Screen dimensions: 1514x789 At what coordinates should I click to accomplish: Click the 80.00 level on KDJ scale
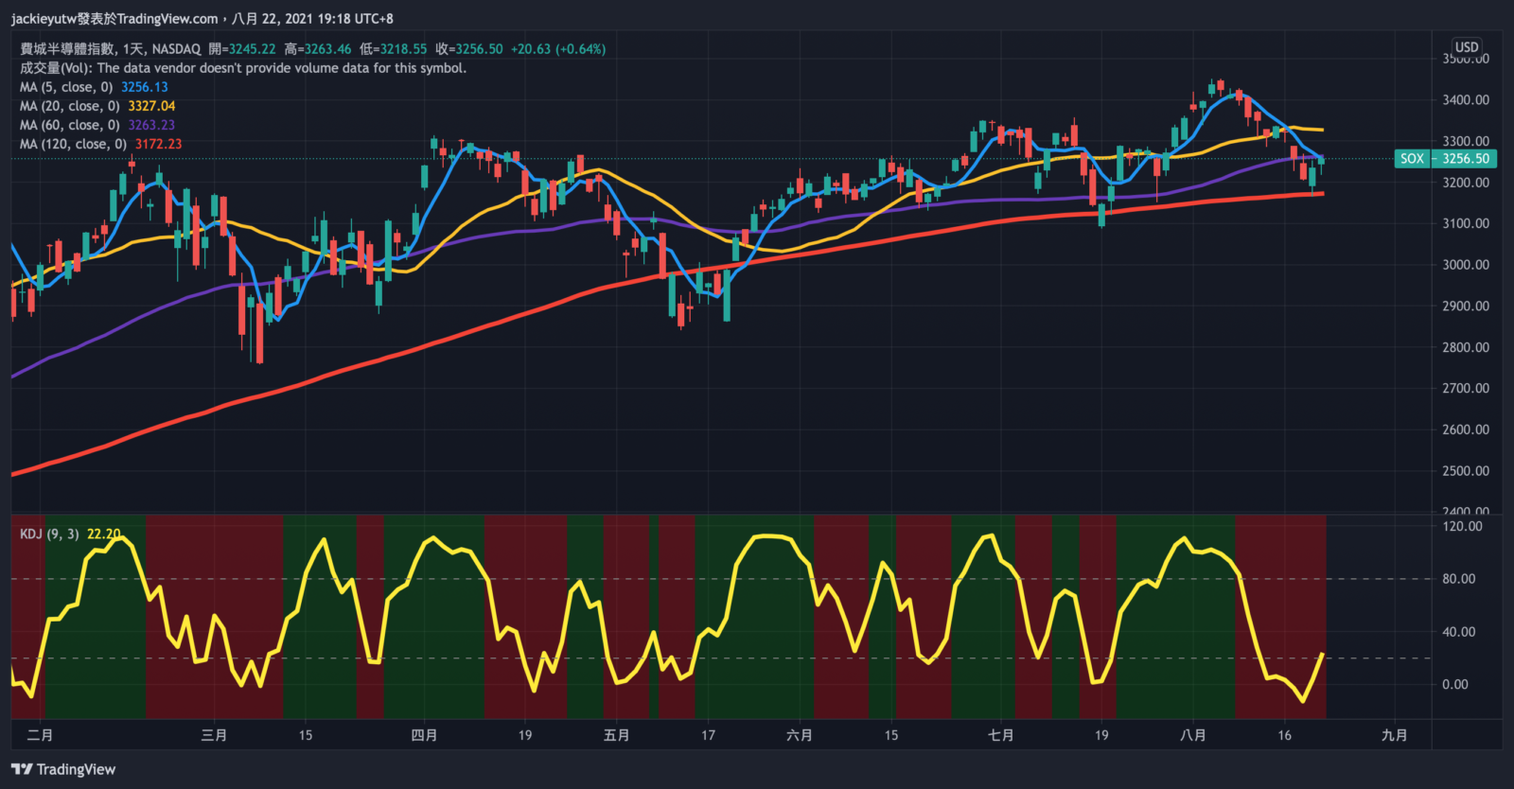[x=1458, y=579]
